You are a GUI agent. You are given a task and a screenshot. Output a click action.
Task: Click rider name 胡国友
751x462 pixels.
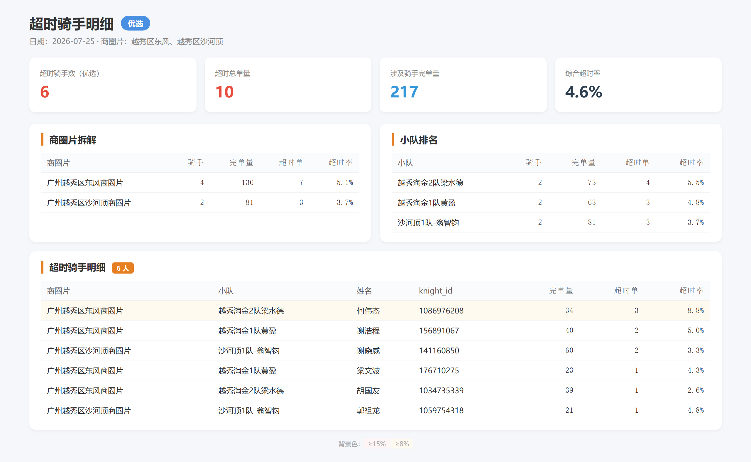[368, 390]
